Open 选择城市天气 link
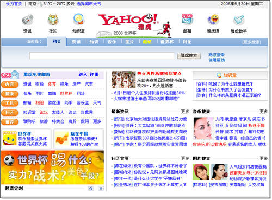 pos(89,4)
